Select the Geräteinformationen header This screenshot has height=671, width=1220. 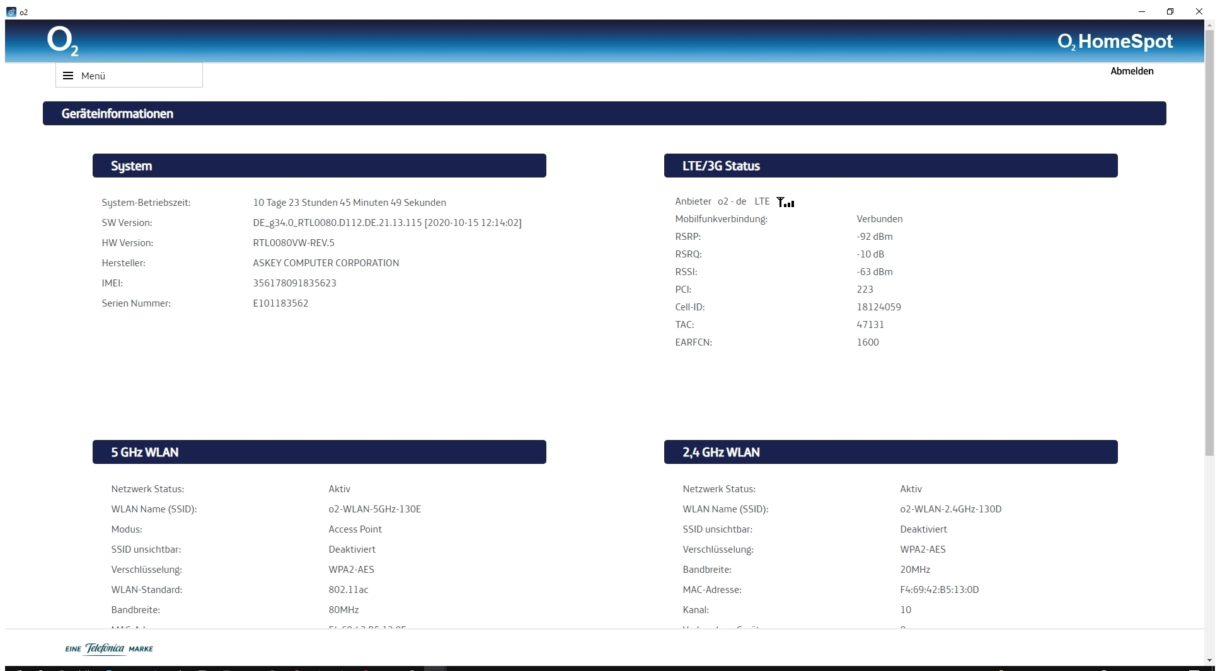coord(604,113)
